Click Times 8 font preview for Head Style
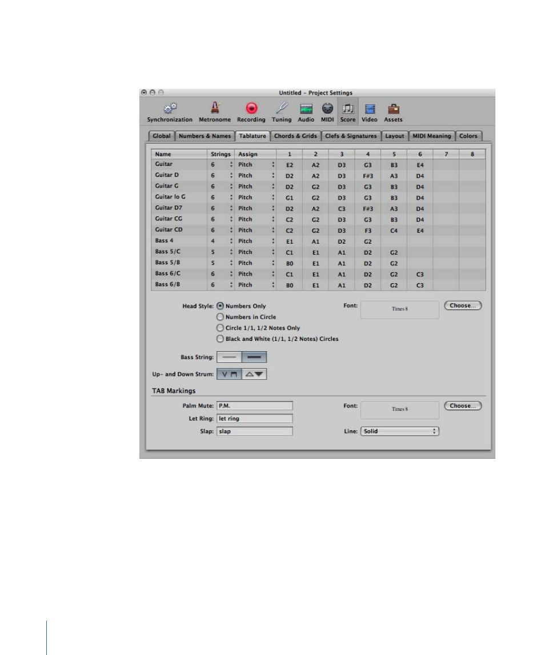Viewport: 545px width, 655px height. (x=400, y=309)
